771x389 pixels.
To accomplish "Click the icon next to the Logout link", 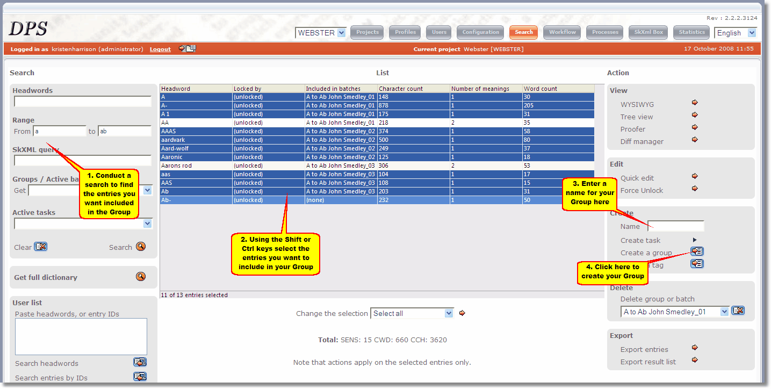I will coord(188,48).
